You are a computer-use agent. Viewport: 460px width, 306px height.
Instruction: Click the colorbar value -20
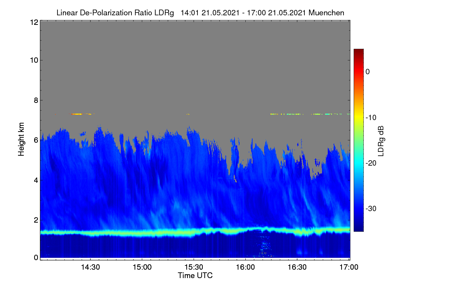click(x=371, y=163)
